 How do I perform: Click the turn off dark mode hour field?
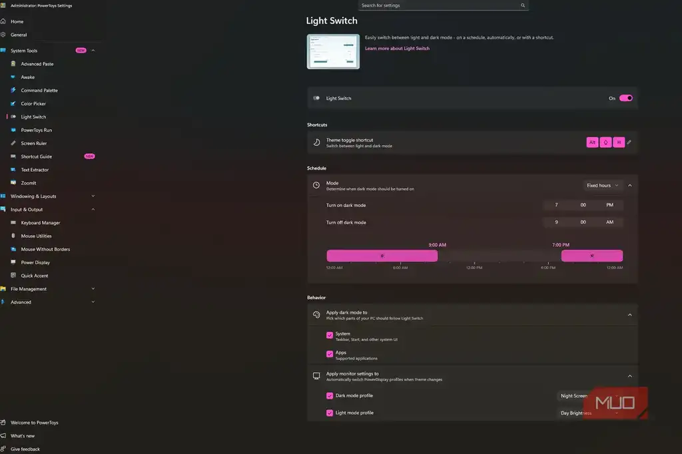click(556, 222)
